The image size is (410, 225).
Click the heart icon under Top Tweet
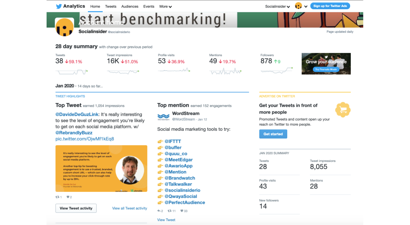pos(68,197)
